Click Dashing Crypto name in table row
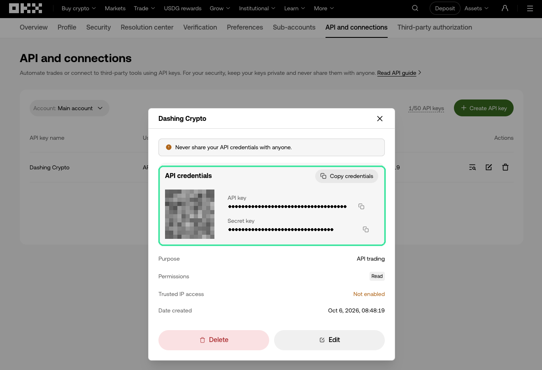This screenshot has height=370, width=542. click(x=49, y=167)
